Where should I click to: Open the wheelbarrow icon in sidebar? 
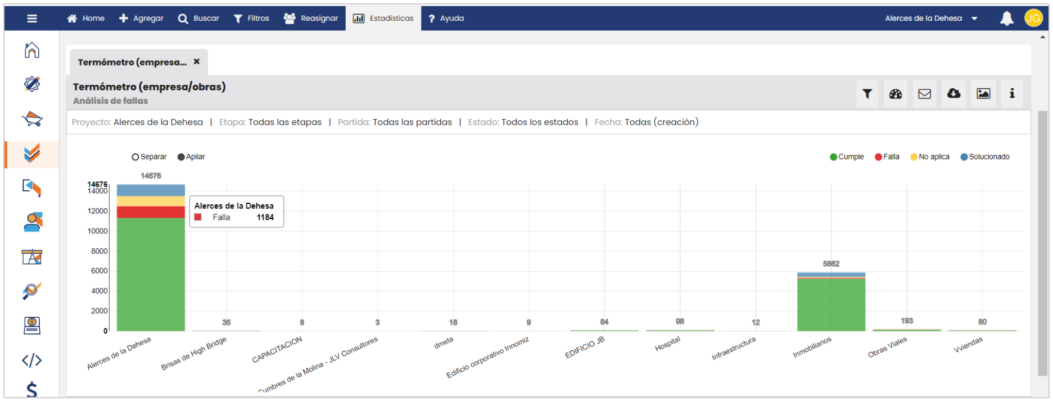(32, 119)
